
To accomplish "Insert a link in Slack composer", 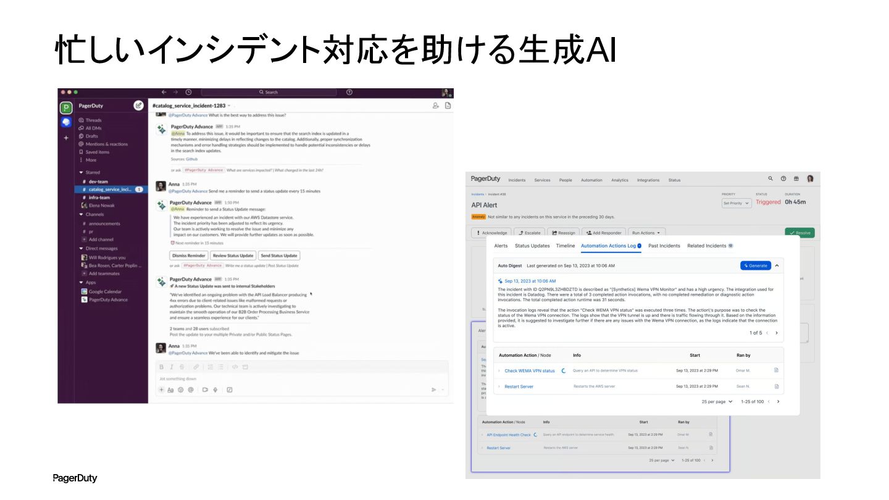I will [x=196, y=367].
